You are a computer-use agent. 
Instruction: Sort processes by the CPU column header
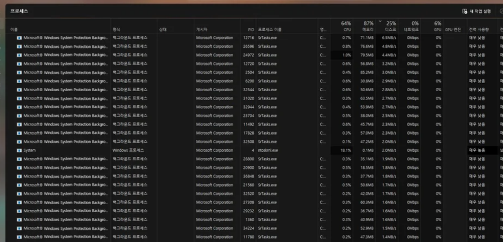[x=346, y=26]
